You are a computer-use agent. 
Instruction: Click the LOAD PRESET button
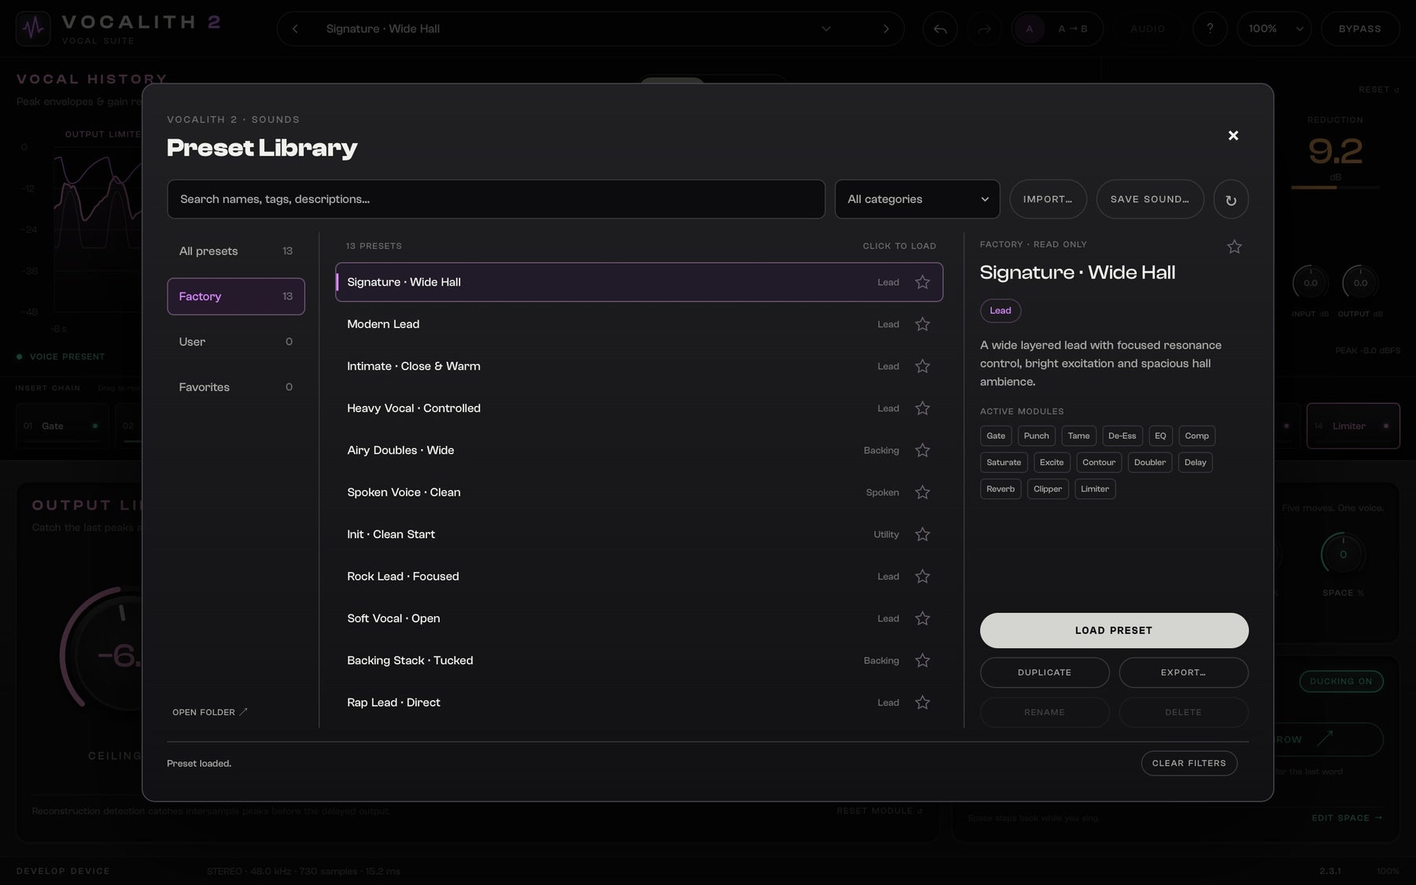pyautogui.click(x=1114, y=630)
